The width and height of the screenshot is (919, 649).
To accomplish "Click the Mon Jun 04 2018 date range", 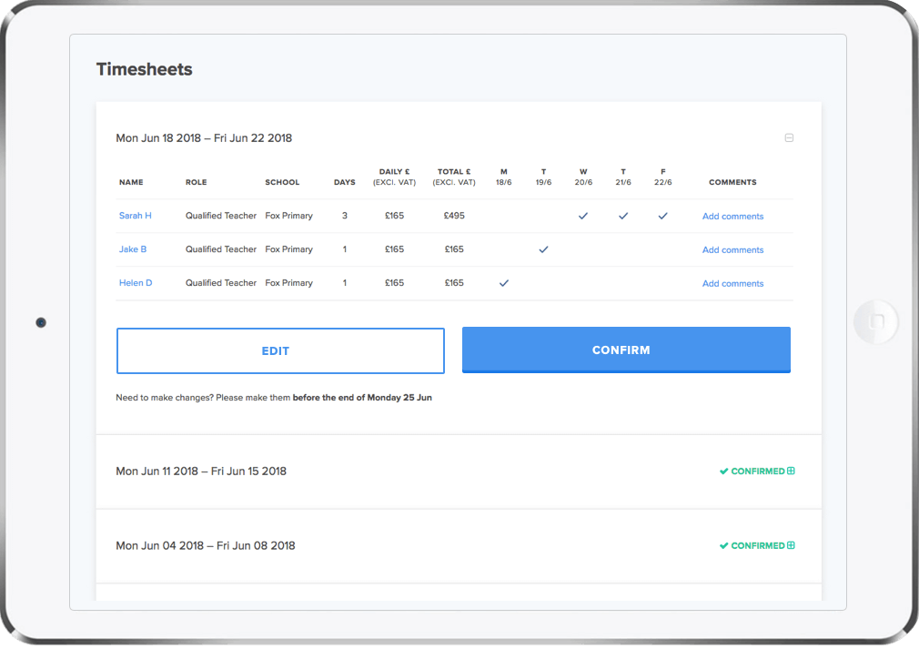I will click(205, 545).
